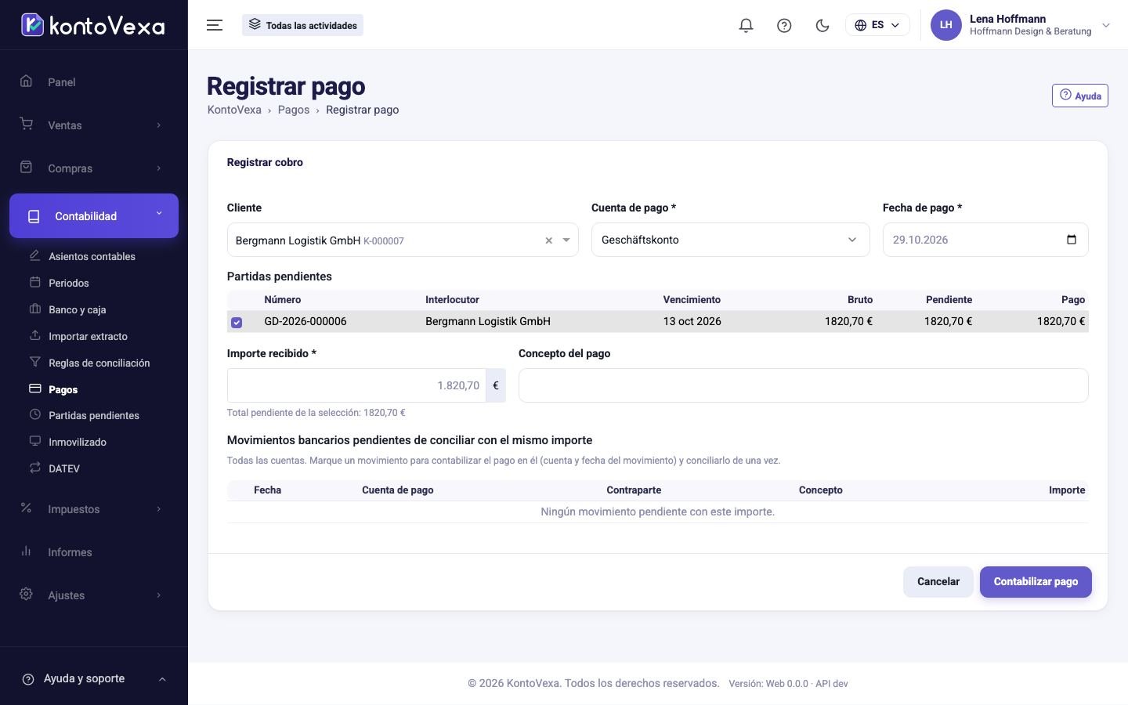Open the help question-mark icon in top bar
Screen dimensions: 1128x705
click(x=784, y=25)
